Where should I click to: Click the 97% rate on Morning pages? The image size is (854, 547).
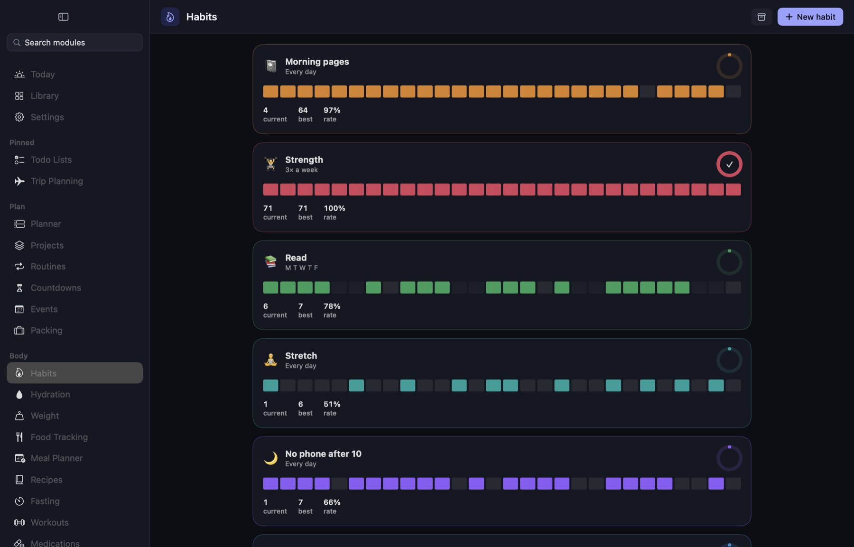point(332,110)
